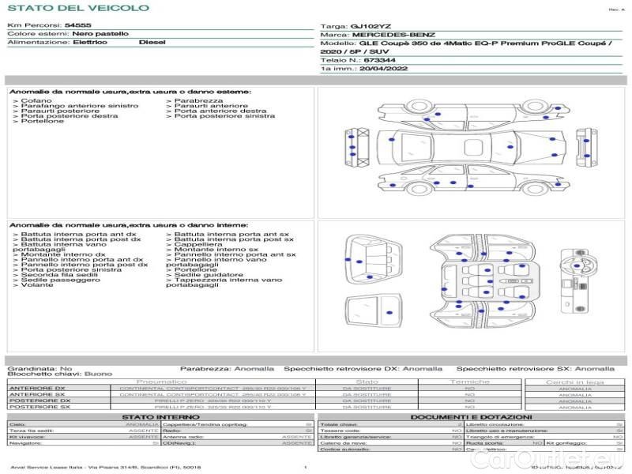Click the 'MERCEDES-BENZ' brand value

393,35
